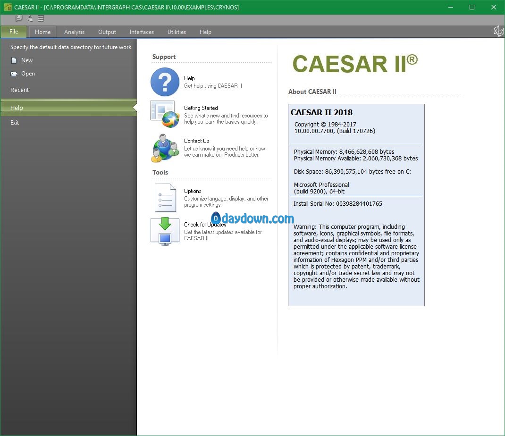Click the CAESAR II app icon in title bar
The image size is (505, 436).
tap(8, 7)
